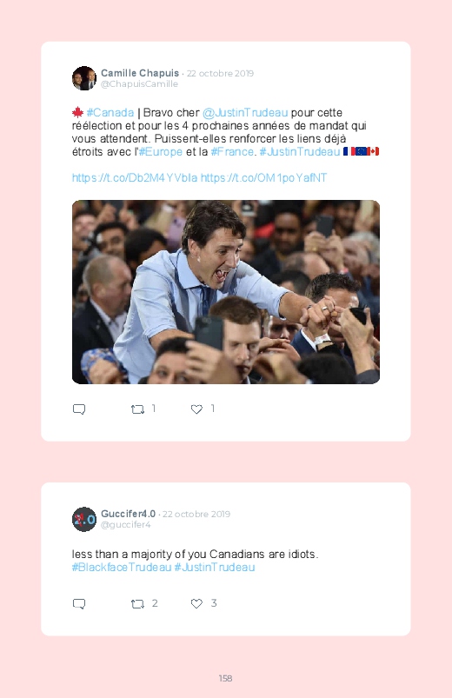Retweet the Camille Chapuis tweet
This screenshot has width=452, height=698.
(x=137, y=409)
